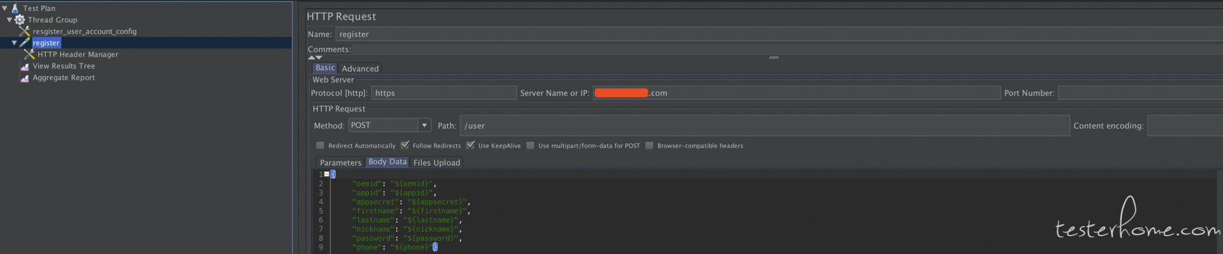Image resolution: width=1223 pixels, height=254 pixels.
Task: Switch to the Advanced tab
Action: tap(360, 68)
